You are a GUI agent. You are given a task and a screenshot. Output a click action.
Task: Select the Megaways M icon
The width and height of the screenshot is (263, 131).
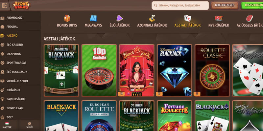93,18
